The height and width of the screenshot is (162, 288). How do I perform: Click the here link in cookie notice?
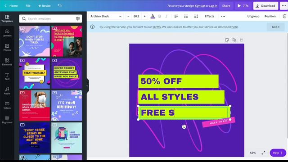(x=234, y=27)
